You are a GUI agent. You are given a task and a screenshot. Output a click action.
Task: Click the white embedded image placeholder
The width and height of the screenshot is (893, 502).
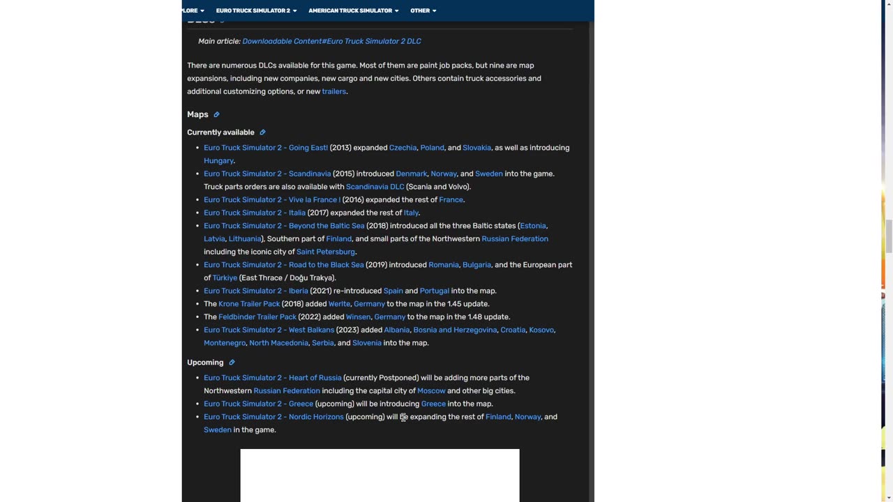pyautogui.click(x=380, y=476)
